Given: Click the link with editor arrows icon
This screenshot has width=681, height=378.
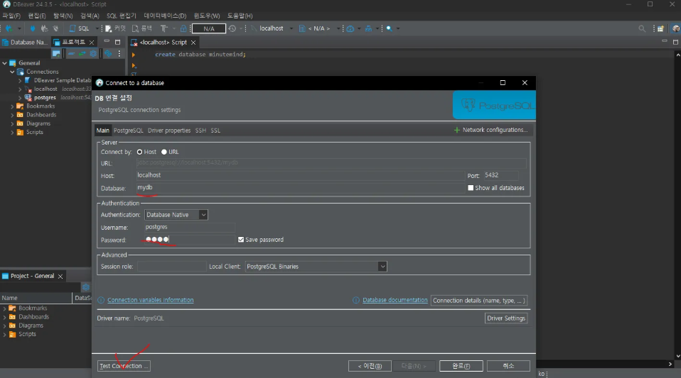Looking at the screenshot, I should [82, 54].
